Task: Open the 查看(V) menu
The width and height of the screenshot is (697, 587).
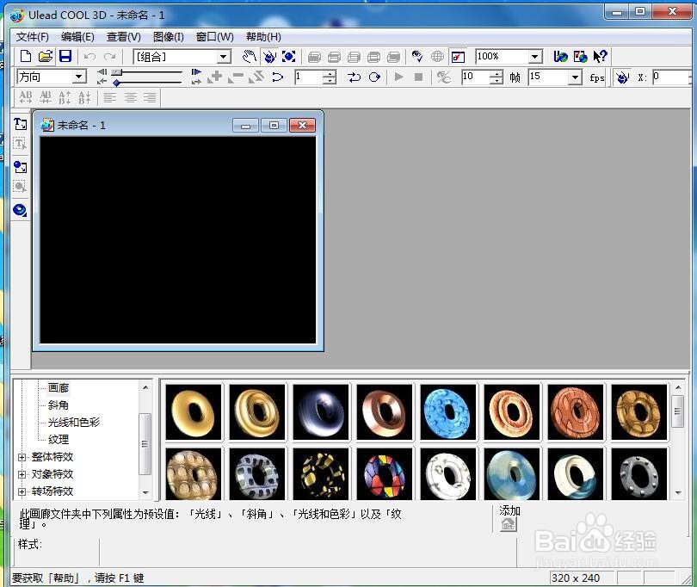Action: (x=124, y=37)
